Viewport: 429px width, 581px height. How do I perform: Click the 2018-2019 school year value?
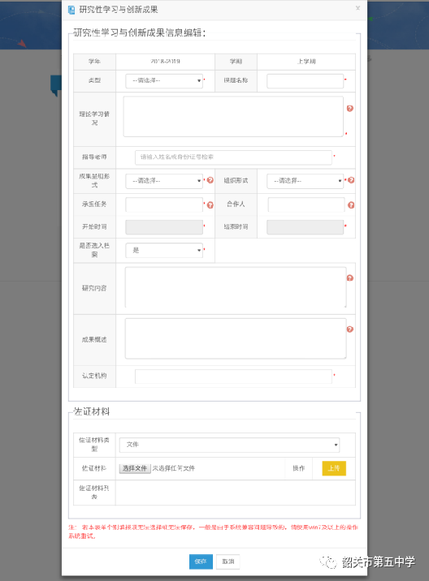tap(166, 62)
